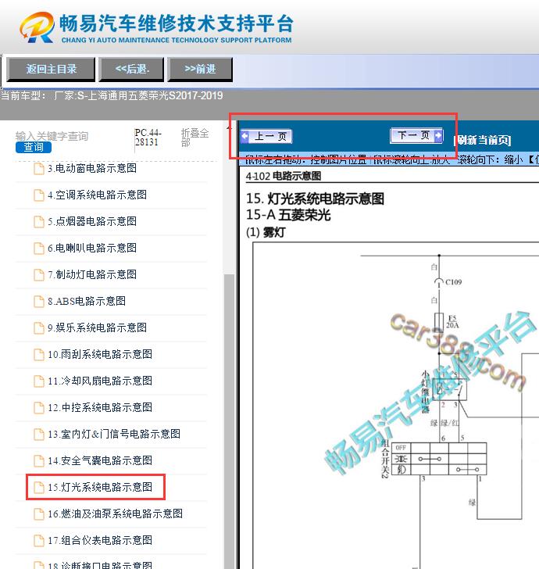The image size is (539, 569).
Task: Click document icon beside 7.制动灯电路示意图
Action: pos(39,275)
